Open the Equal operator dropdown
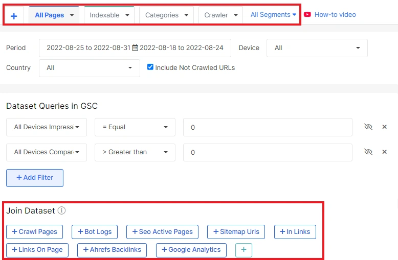This screenshot has height=260, width=398. click(135, 127)
